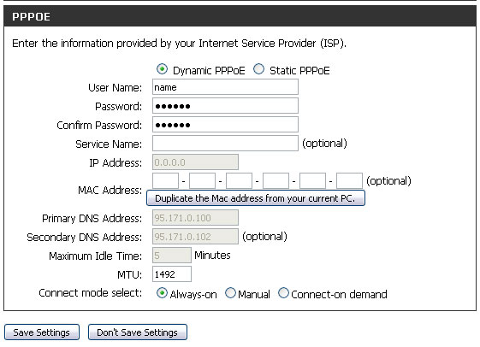Choose Always-on connect mode
480x347 pixels.
[x=162, y=293]
